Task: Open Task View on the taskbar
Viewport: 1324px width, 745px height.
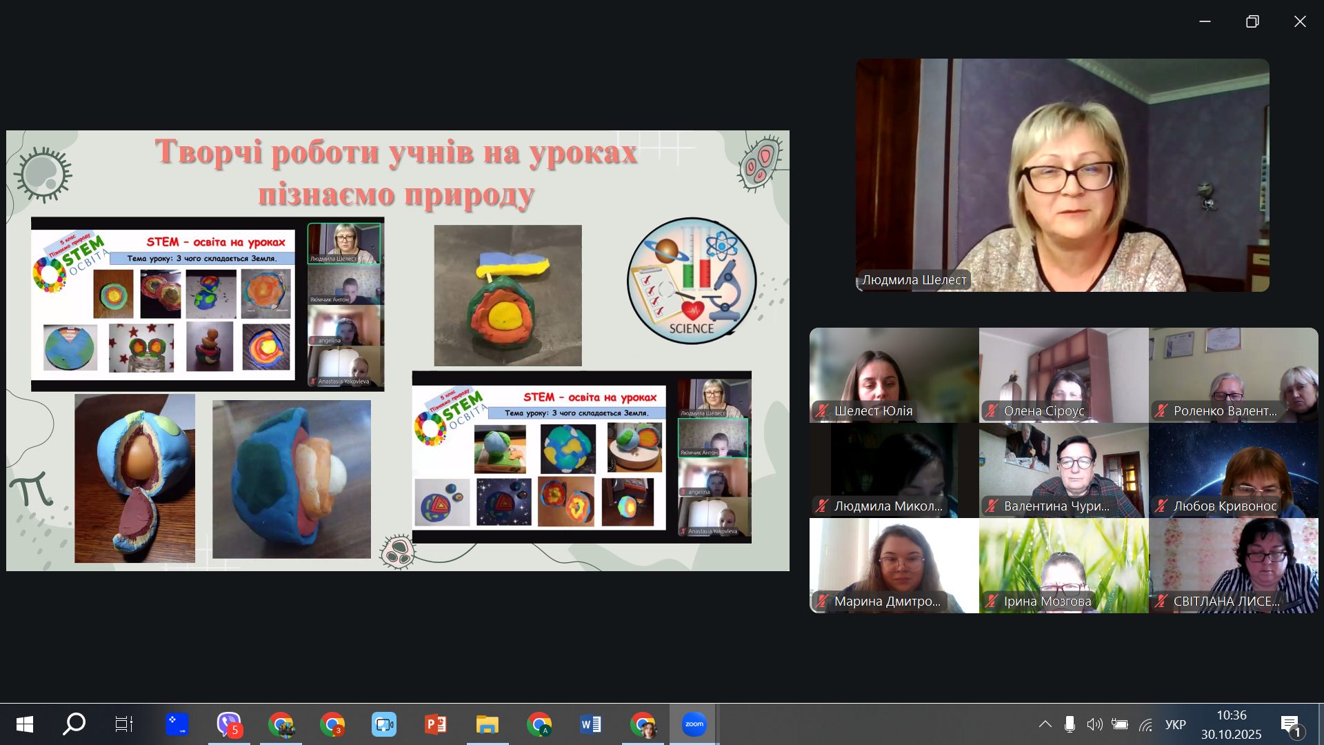Action: (x=124, y=724)
